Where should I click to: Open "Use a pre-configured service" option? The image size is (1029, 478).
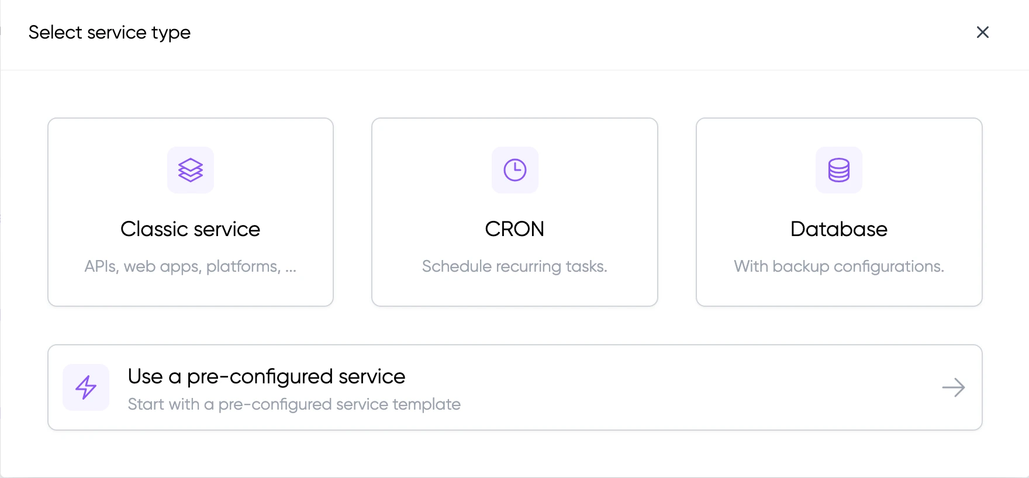pos(267,376)
